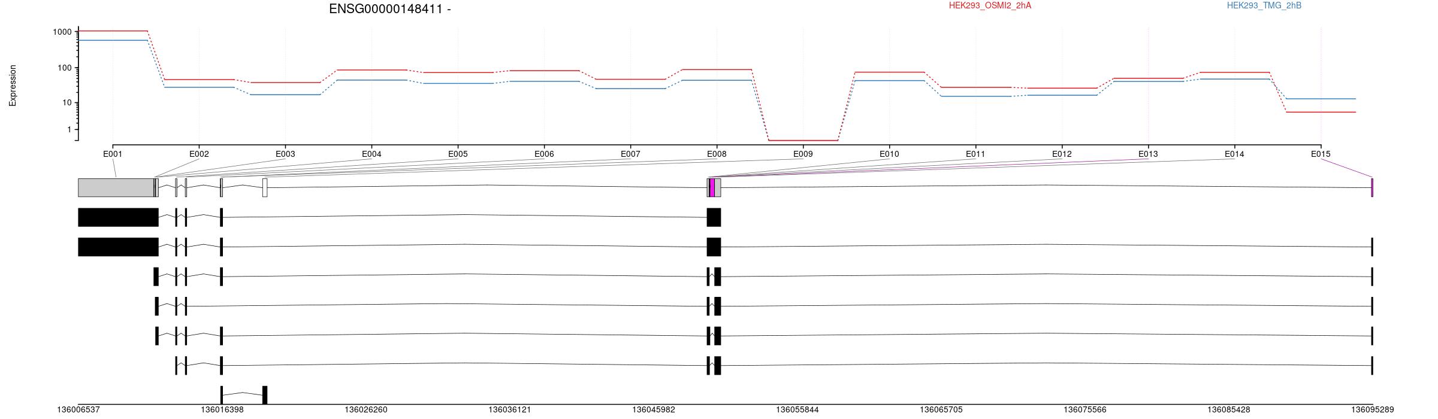Click the Expression y-axis label
The width and height of the screenshot is (1438, 419).
point(13,86)
